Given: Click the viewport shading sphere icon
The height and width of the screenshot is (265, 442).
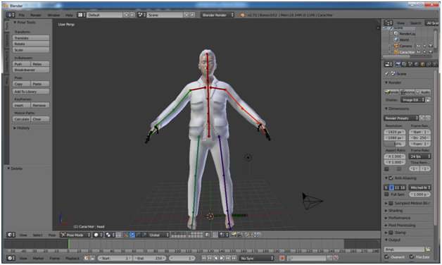Looking at the screenshot, I should (x=98, y=235).
